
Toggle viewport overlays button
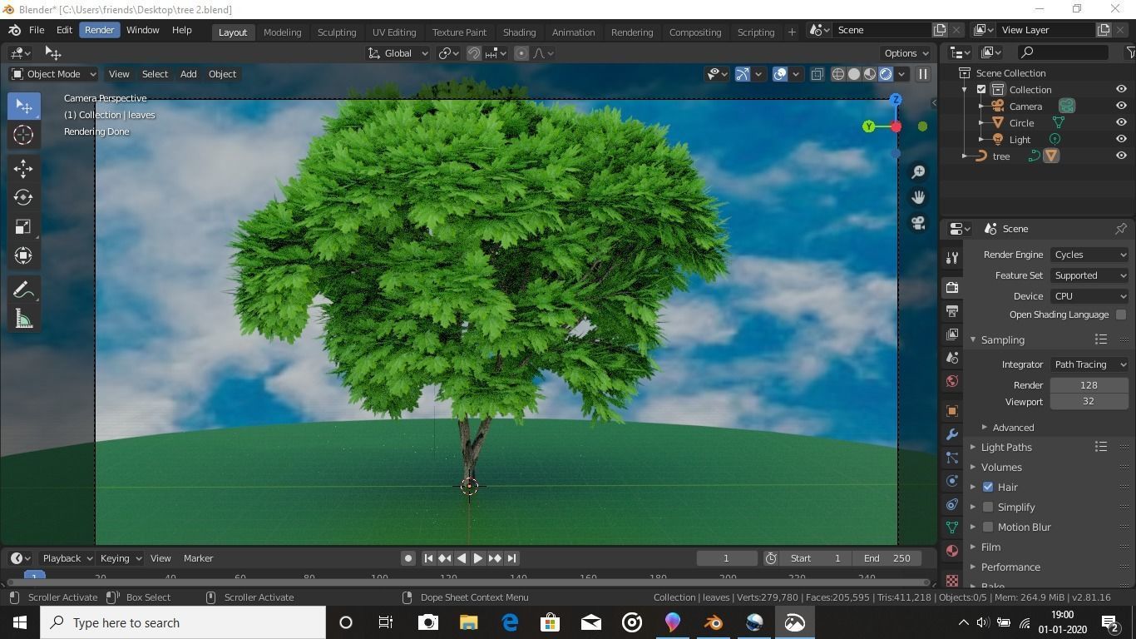(780, 74)
